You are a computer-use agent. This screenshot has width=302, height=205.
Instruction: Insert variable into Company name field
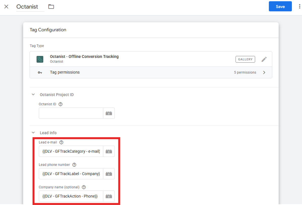(x=109, y=196)
